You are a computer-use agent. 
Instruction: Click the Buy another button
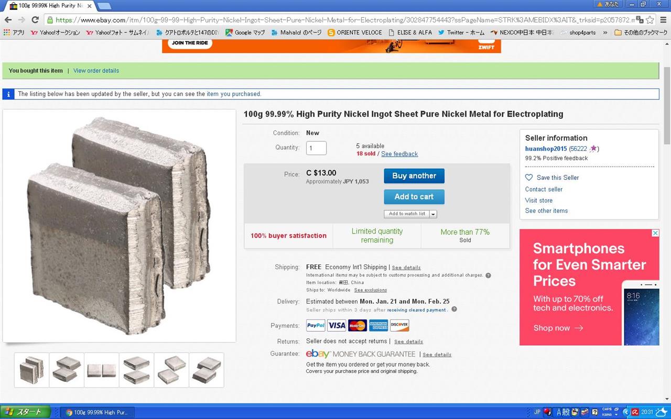click(414, 176)
